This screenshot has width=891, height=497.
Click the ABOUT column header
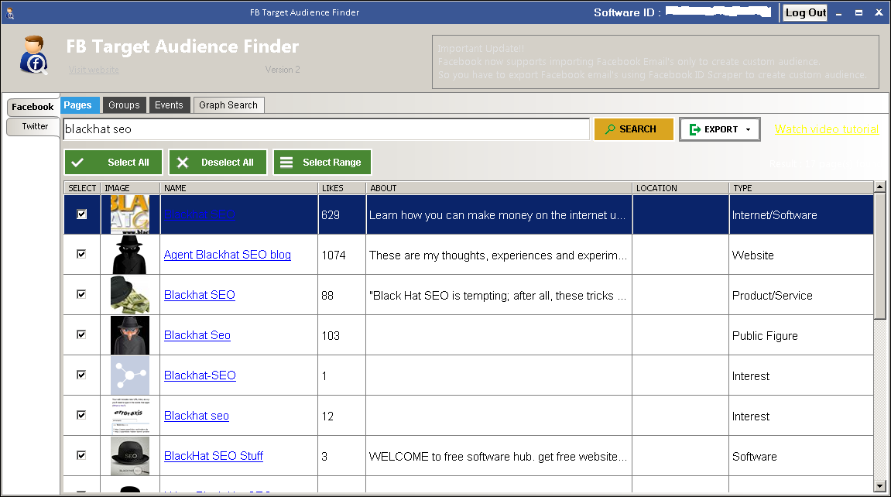(x=499, y=188)
